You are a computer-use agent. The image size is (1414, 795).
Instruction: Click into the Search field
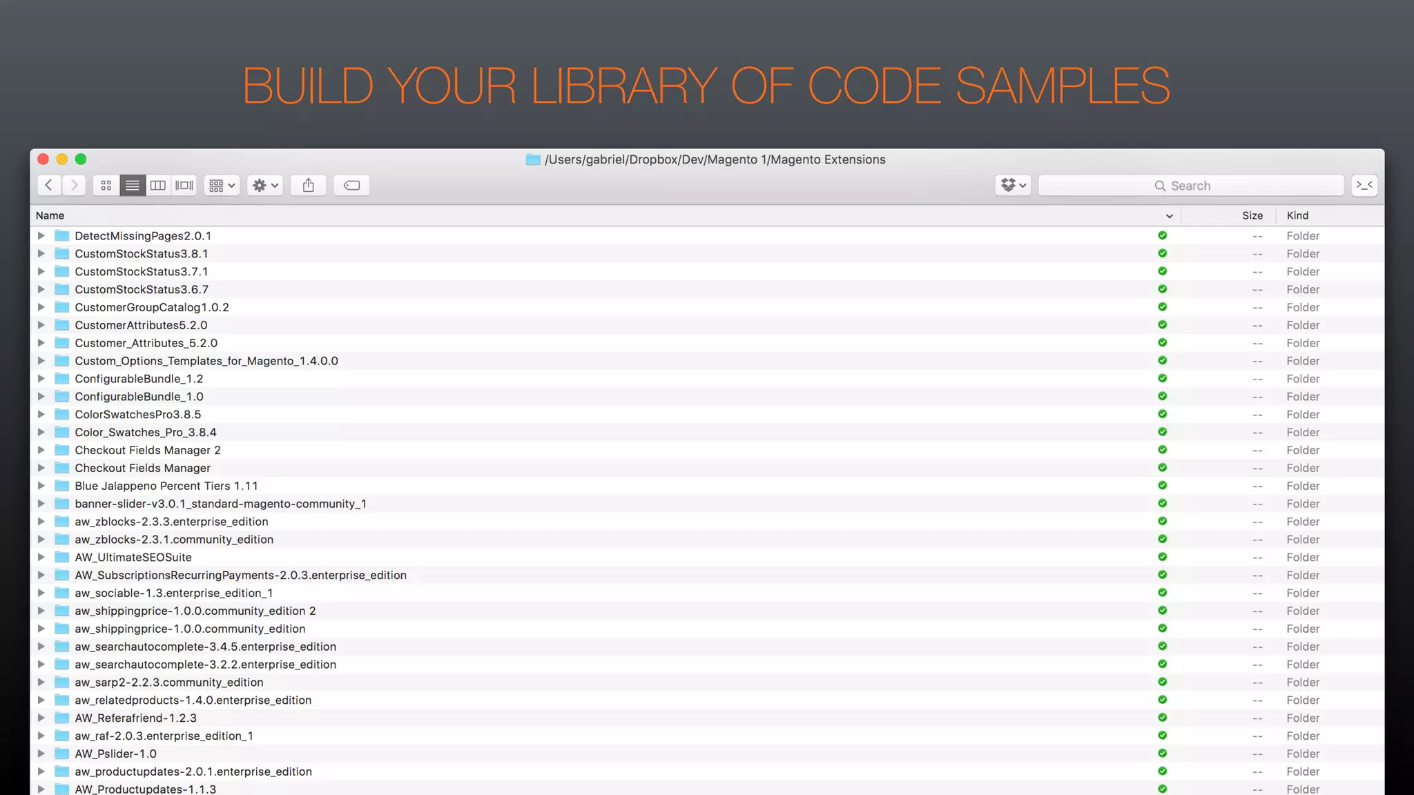(1191, 185)
